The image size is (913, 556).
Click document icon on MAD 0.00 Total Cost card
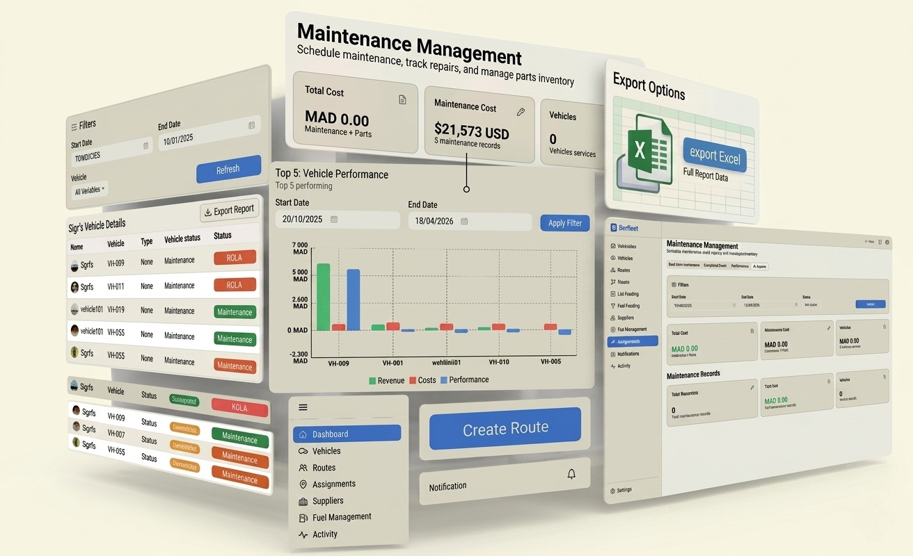tap(402, 100)
